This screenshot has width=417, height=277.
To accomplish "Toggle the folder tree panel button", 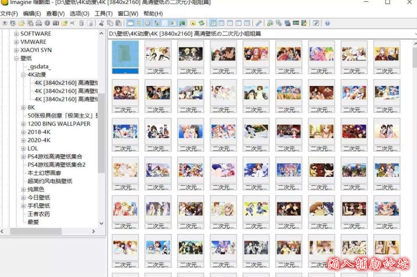I will tap(139, 23).
